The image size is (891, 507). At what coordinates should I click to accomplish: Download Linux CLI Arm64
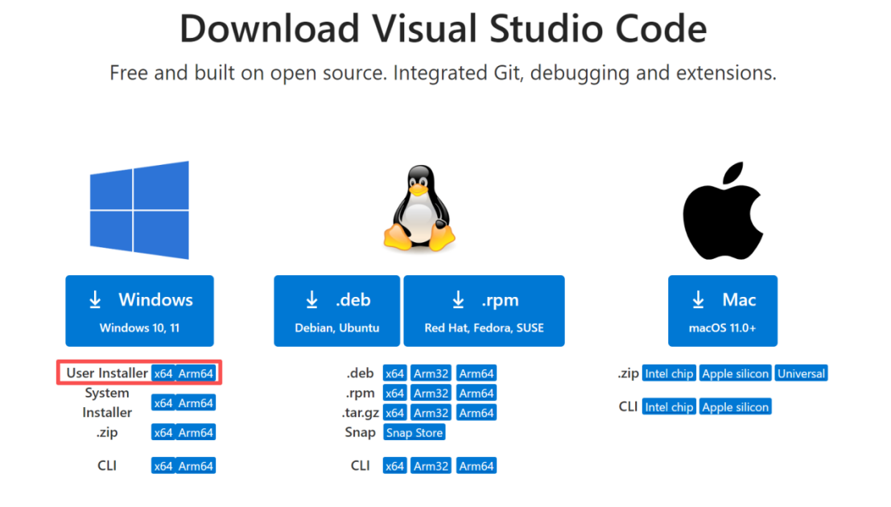pos(476,466)
